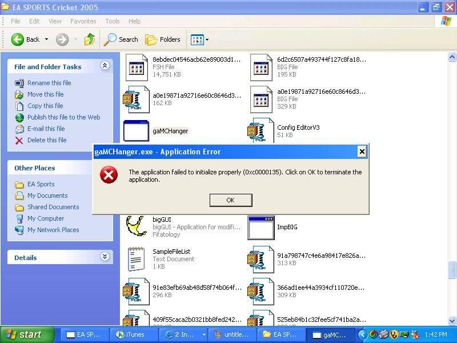Toggle the Folders pane button
Viewport: 457px width, 343px height.
163,39
